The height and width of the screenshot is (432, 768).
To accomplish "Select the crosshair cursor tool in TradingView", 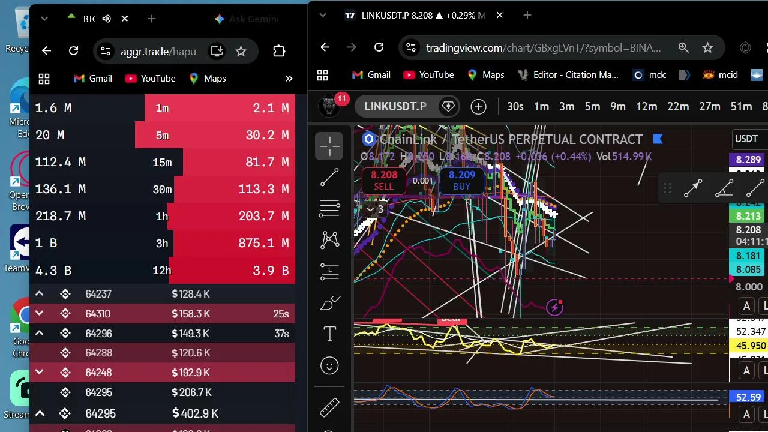I will pyautogui.click(x=329, y=146).
